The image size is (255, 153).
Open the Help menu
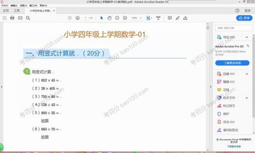43,6
